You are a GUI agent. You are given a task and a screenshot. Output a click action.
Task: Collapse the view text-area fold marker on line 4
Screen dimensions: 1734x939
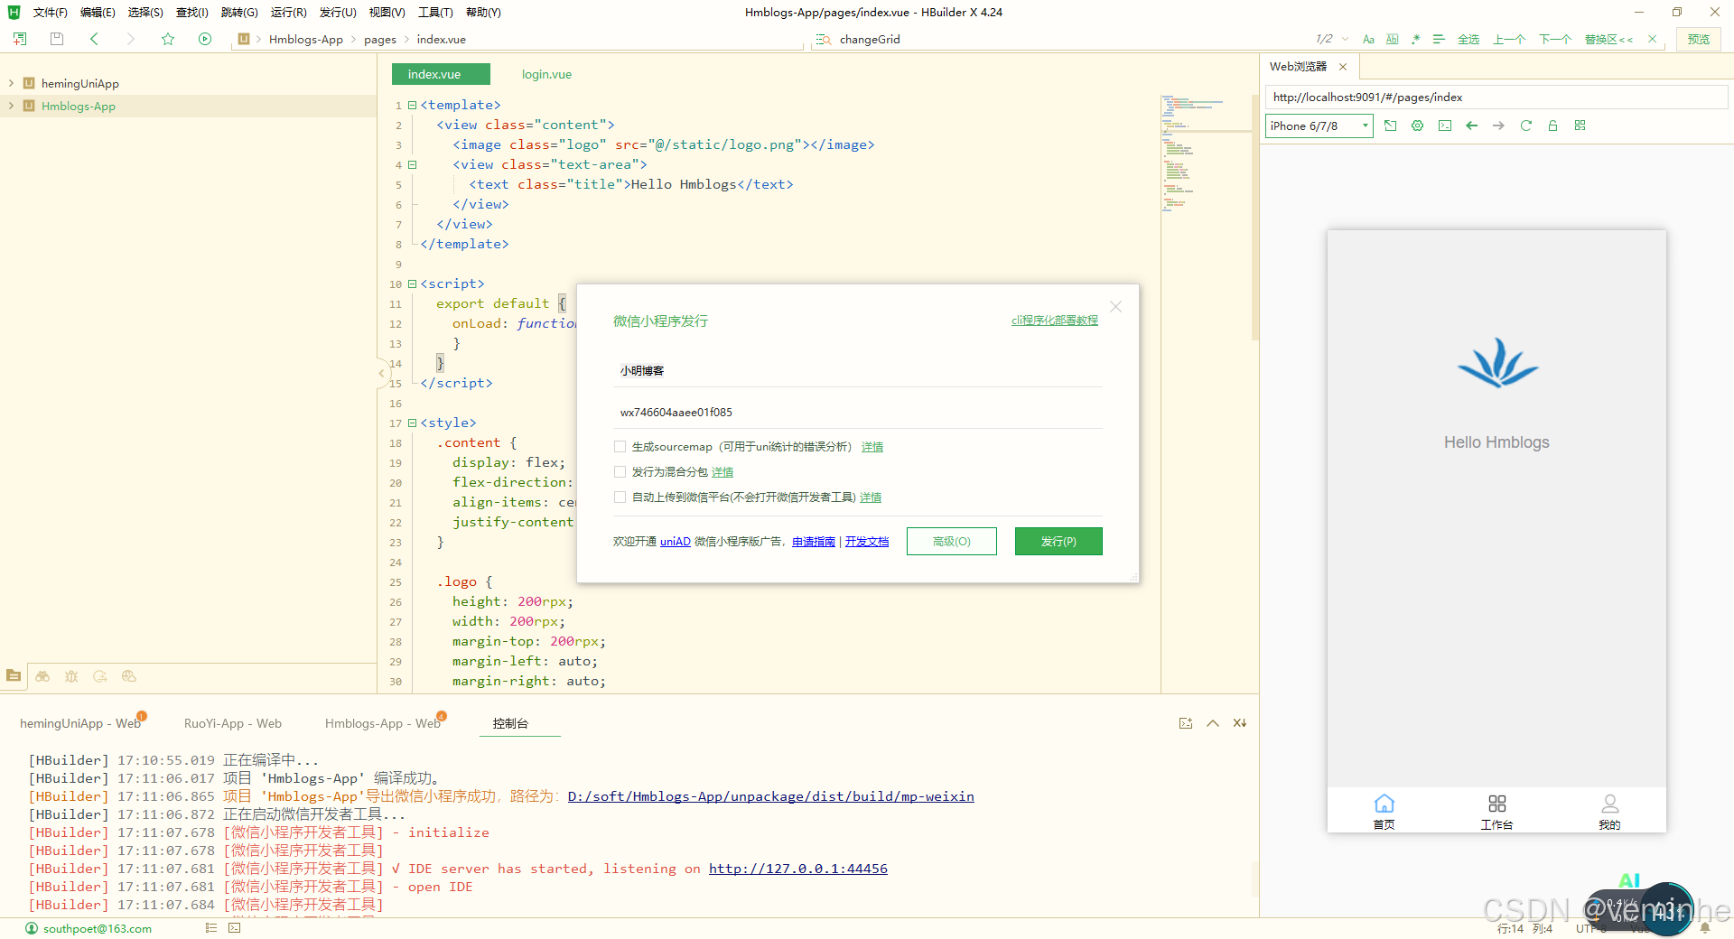pos(412,164)
